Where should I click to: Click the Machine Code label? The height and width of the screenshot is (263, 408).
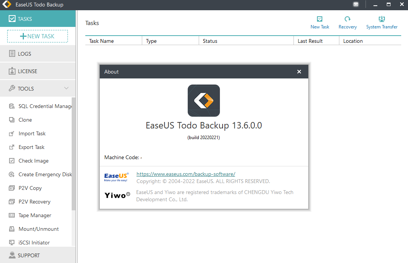121,157
